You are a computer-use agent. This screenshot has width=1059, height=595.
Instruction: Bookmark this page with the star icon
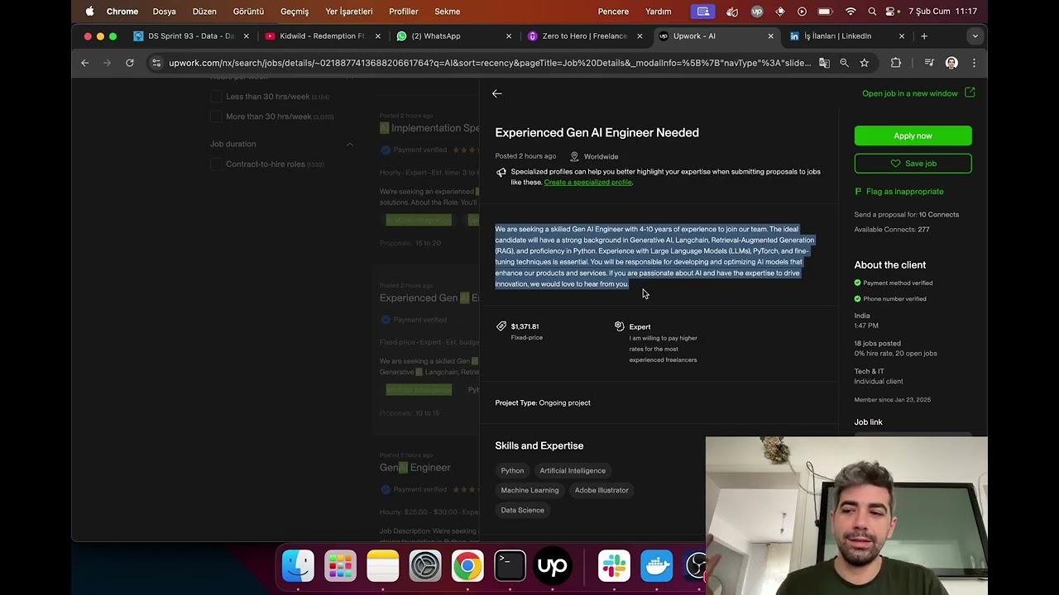[864, 63]
